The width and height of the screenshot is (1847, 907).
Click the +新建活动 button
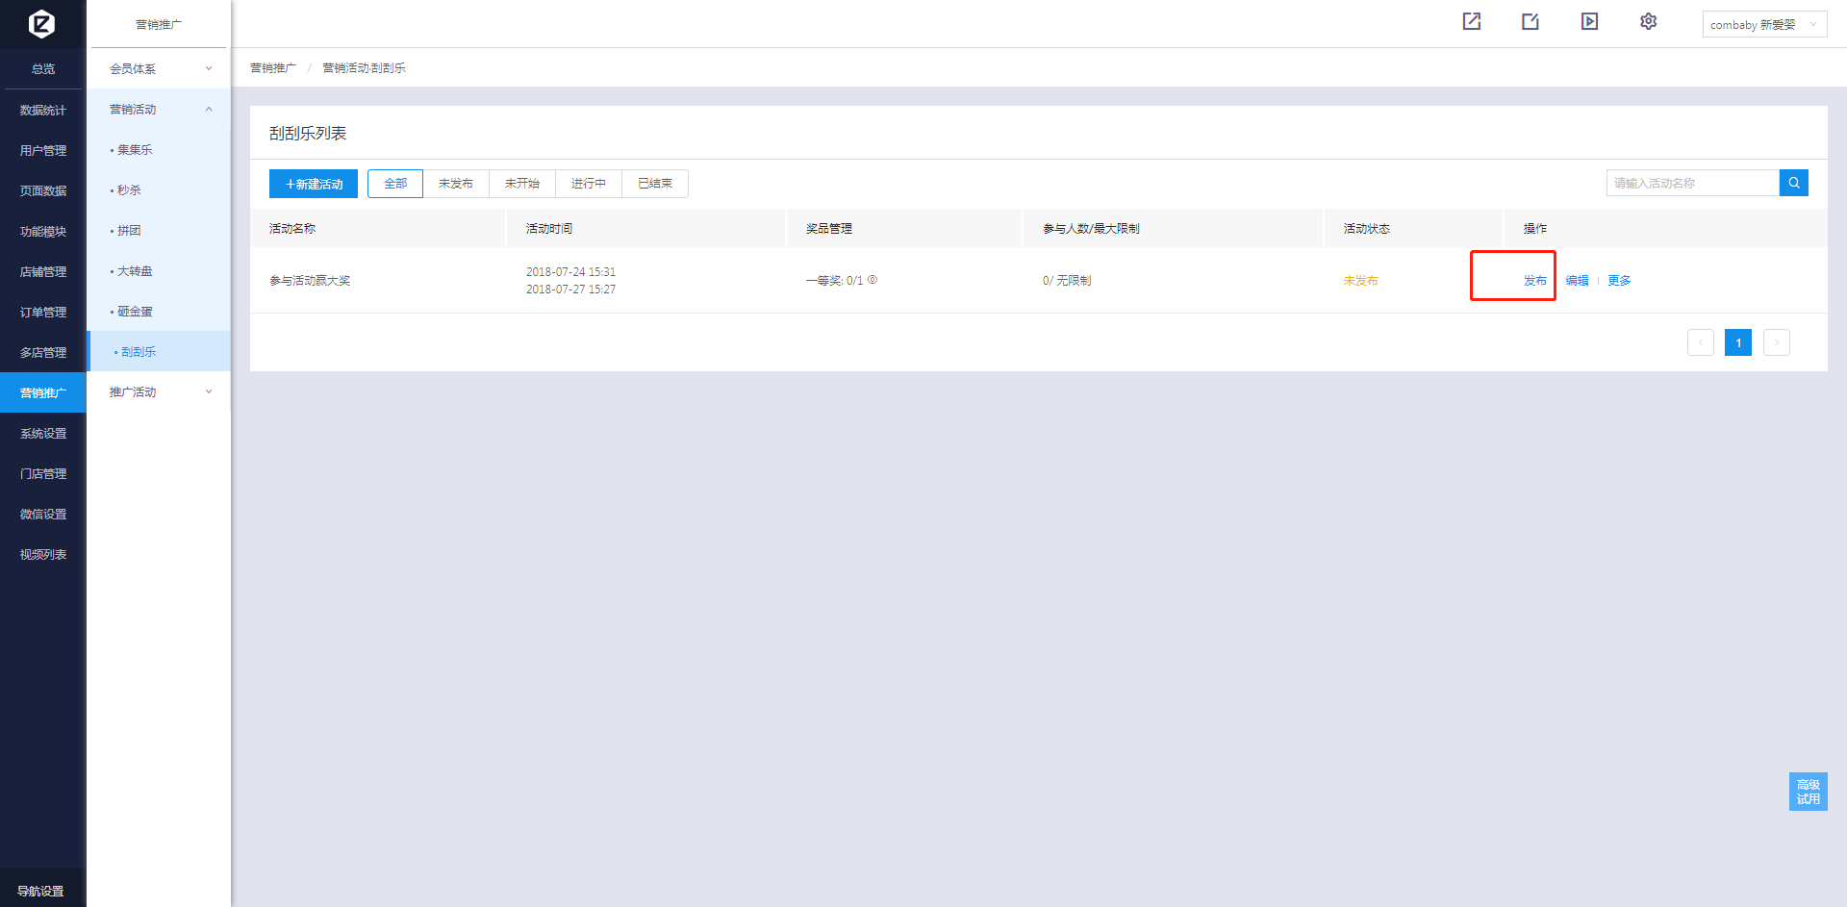(314, 184)
